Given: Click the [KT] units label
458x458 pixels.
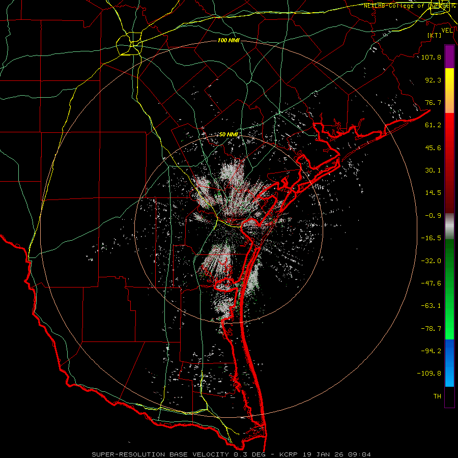Looking at the screenshot, I should (435, 35).
